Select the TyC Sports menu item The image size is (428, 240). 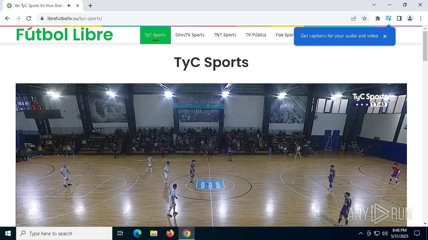pyautogui.click(x=155, y=35)
